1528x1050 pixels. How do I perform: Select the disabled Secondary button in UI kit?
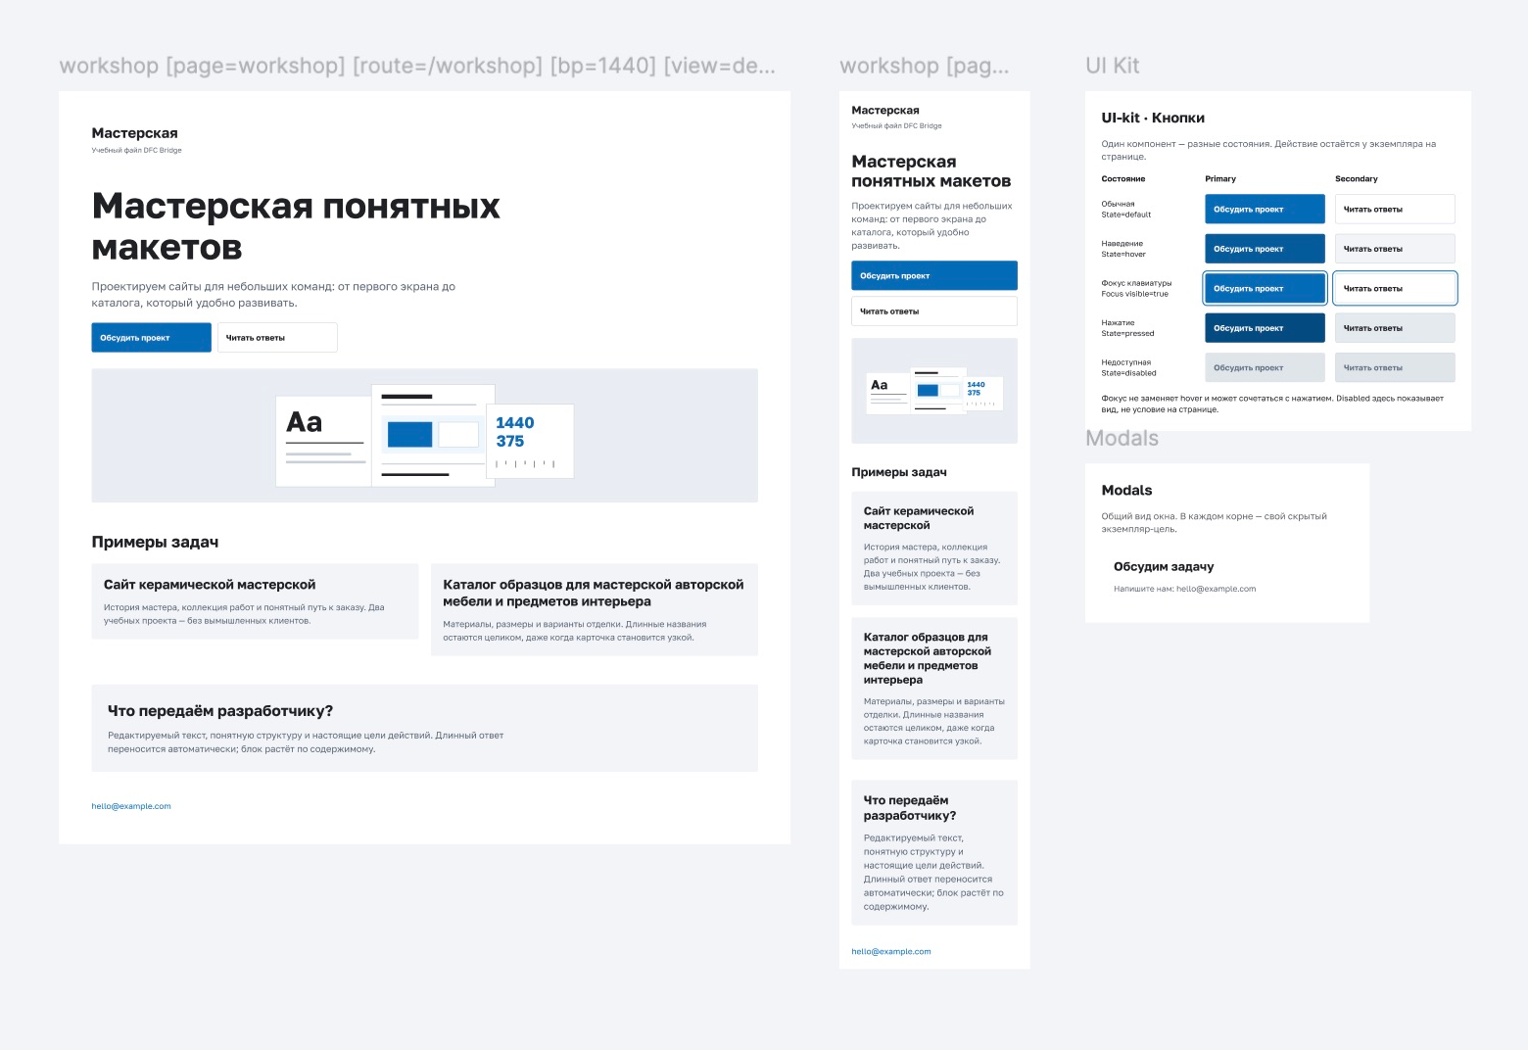pyautogui.click(x=1395, y=368)
